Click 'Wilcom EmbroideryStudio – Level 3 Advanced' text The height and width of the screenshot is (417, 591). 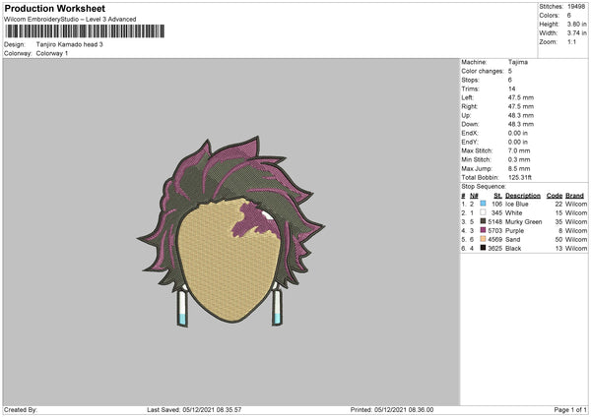(x=70, y=20)
